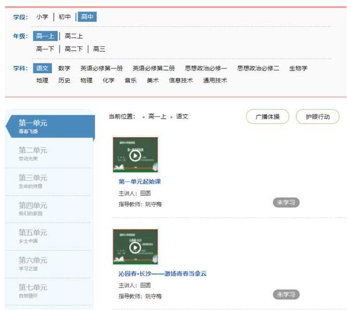Click 未学习 badge for 沁园春·长沙
Viewport: 347px width, 310px height.
(286, 295)
